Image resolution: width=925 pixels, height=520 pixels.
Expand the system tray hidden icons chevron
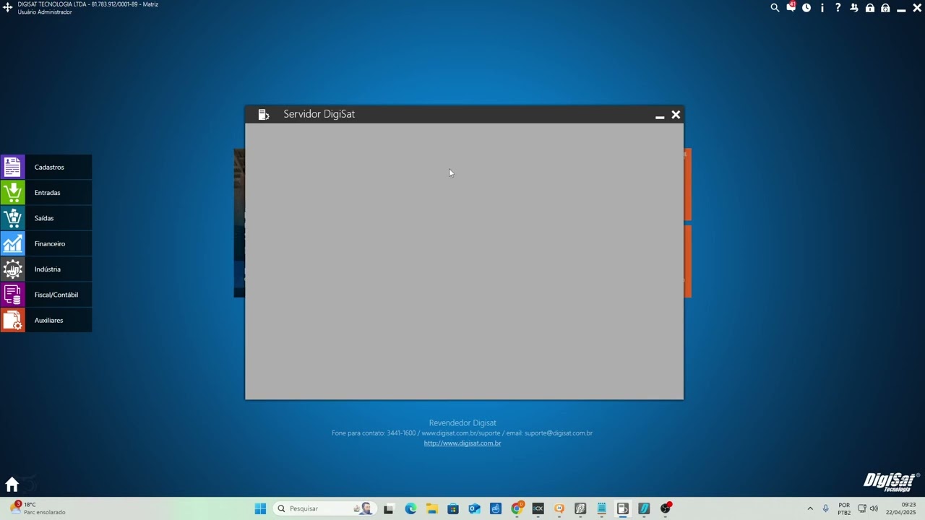click(810, 508)
